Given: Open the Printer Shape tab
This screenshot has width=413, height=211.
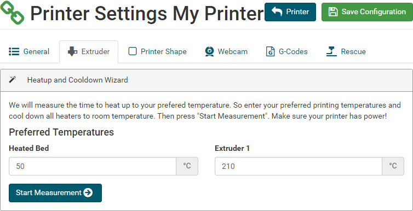Looking at the screenshot, I should [157, 51].
